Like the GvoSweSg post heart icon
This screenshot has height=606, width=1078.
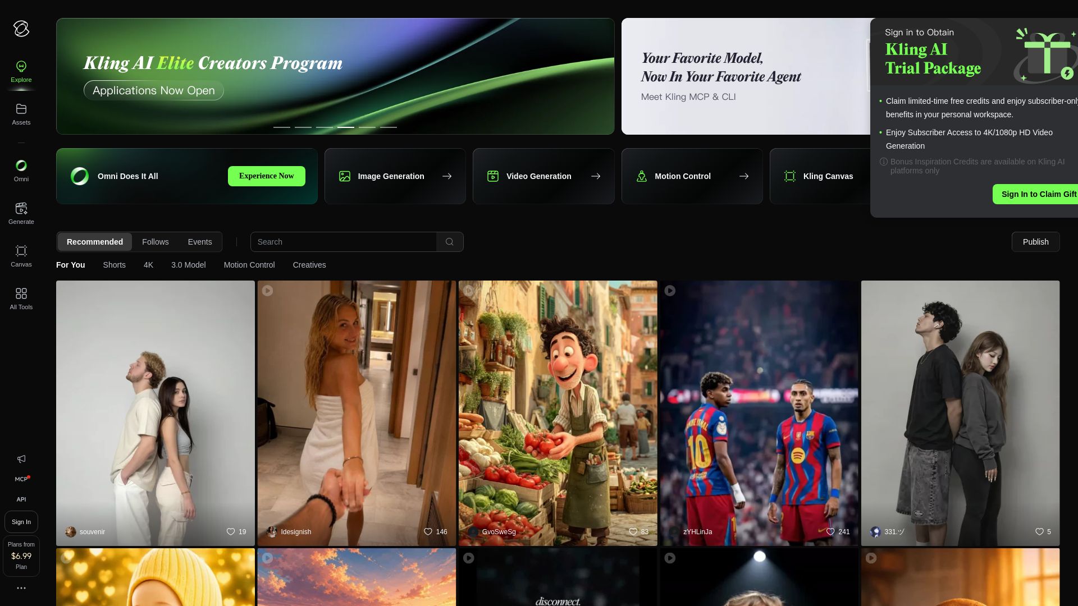[x=633, y=531]
